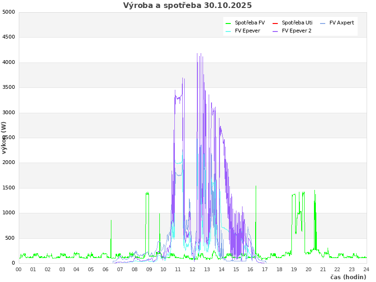Image resolution: width=376 pixels, height=282 pixels.
Task: Click the blue FV Axpert legend swatch
Action: 323,23
